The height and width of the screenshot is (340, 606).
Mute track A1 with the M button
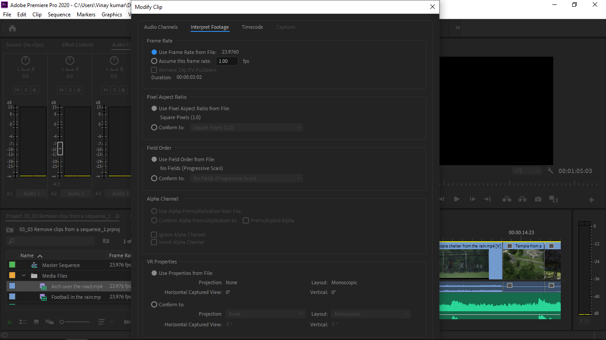click(17, 90)
